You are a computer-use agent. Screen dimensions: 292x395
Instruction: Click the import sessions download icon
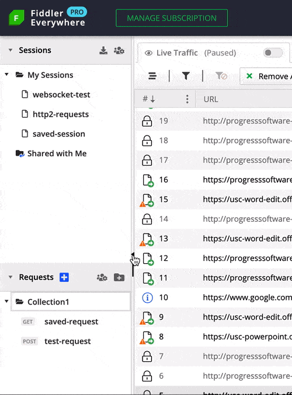click(103, 50)
